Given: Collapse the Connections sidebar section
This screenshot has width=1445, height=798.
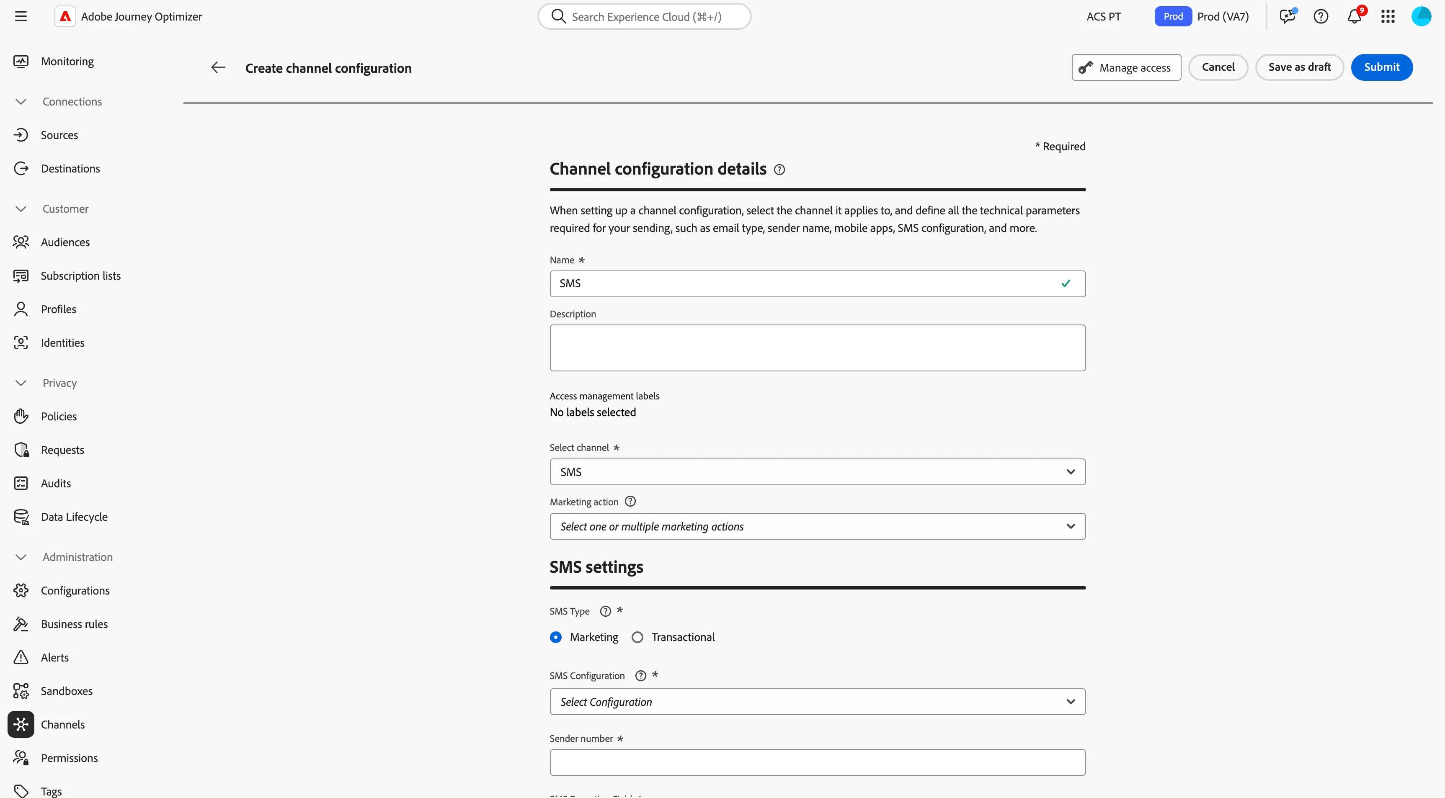Looking at the screenshot, I should (21, 101).
